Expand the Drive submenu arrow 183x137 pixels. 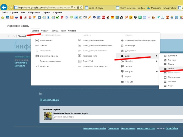point(156,56)
